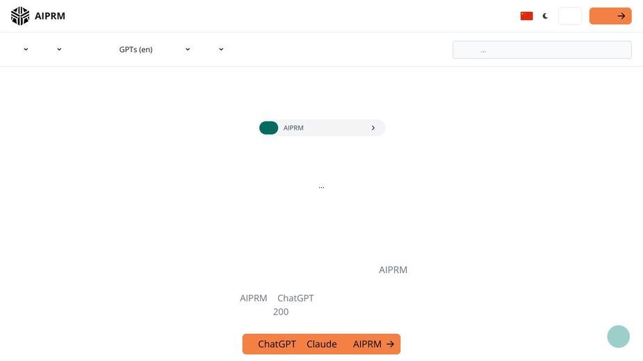Click the ChatGPT Claude AIPRM orange button

pos(321,344)
